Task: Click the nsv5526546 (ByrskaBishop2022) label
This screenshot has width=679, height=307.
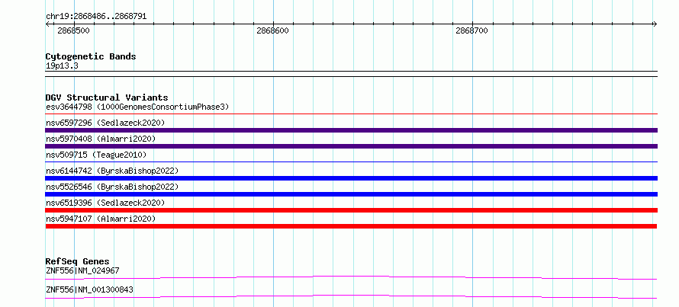Action: [112, 187]
